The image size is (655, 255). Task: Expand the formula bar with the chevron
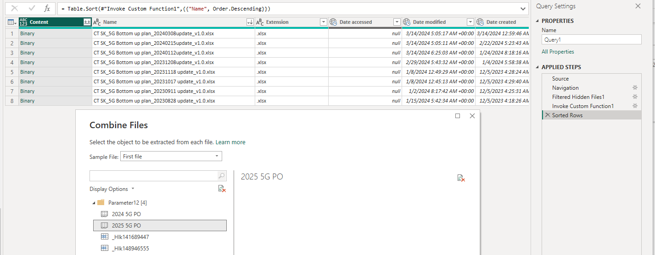(x=523, y=9)
